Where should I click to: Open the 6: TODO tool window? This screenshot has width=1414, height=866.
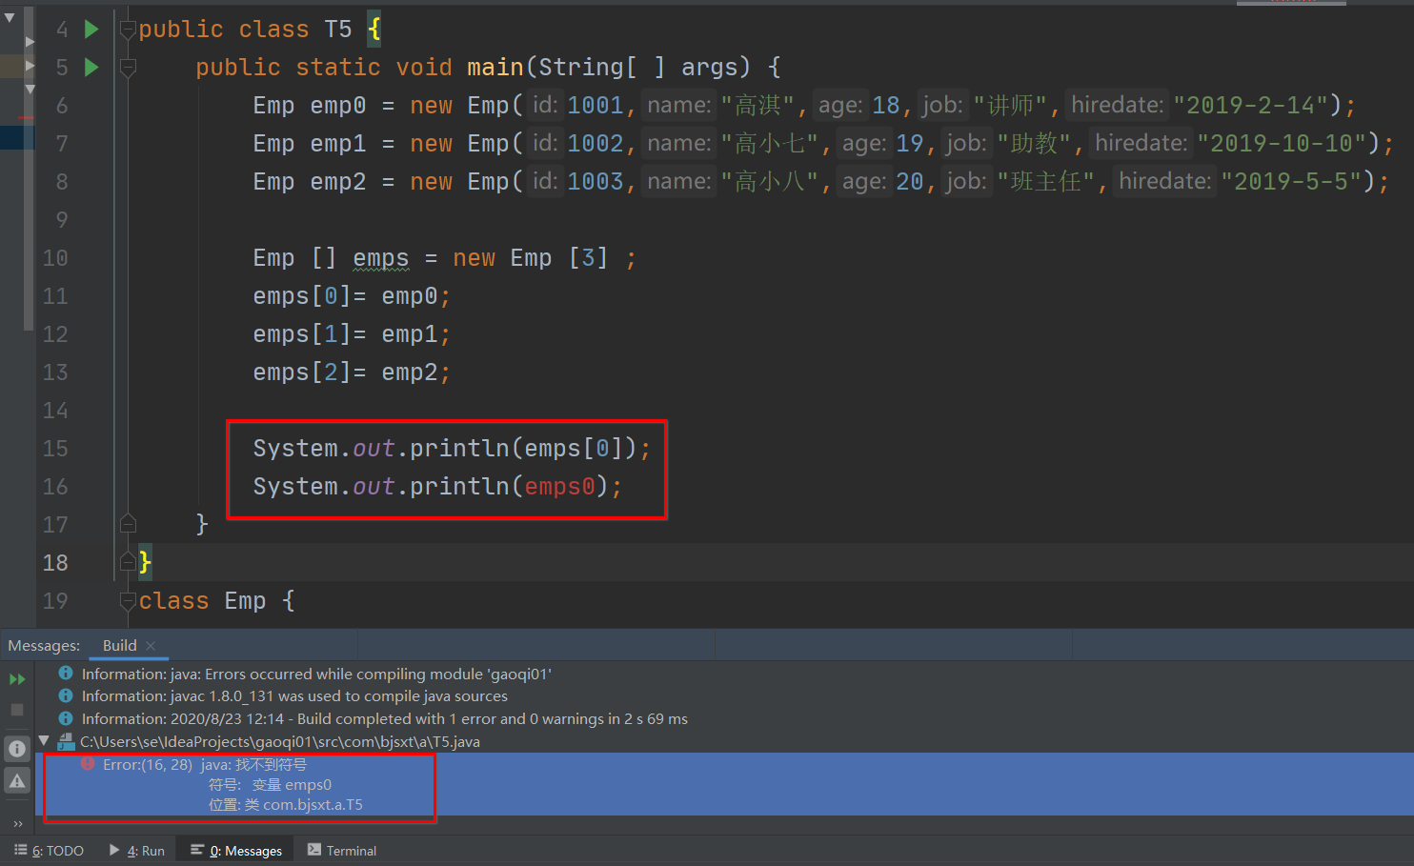49,851
